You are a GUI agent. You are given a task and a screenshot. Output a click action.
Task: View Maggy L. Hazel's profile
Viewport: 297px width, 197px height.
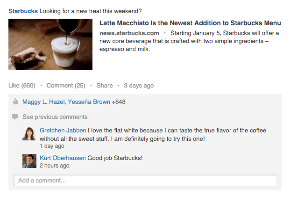coord(43,102)
